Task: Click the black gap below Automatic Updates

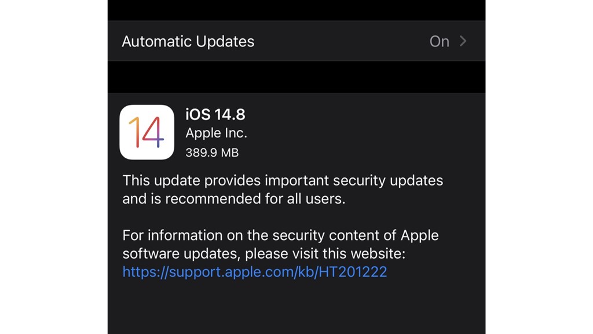Action: click(x=296, y=77)
